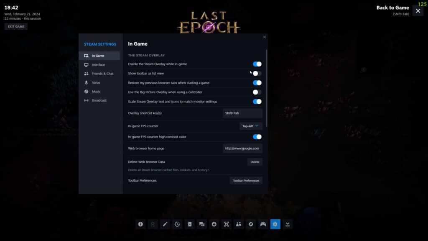
Task: Click Back to Game
Action: click(x=392, y=8)
